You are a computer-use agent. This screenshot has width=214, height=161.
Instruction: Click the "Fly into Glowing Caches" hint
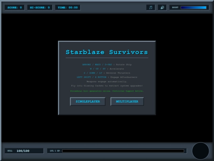(x=107, y=86)
